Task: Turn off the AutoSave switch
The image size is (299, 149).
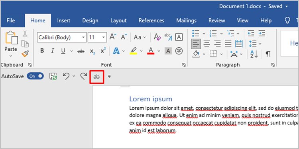Action: pyautogui.click(x=35, y=76)
